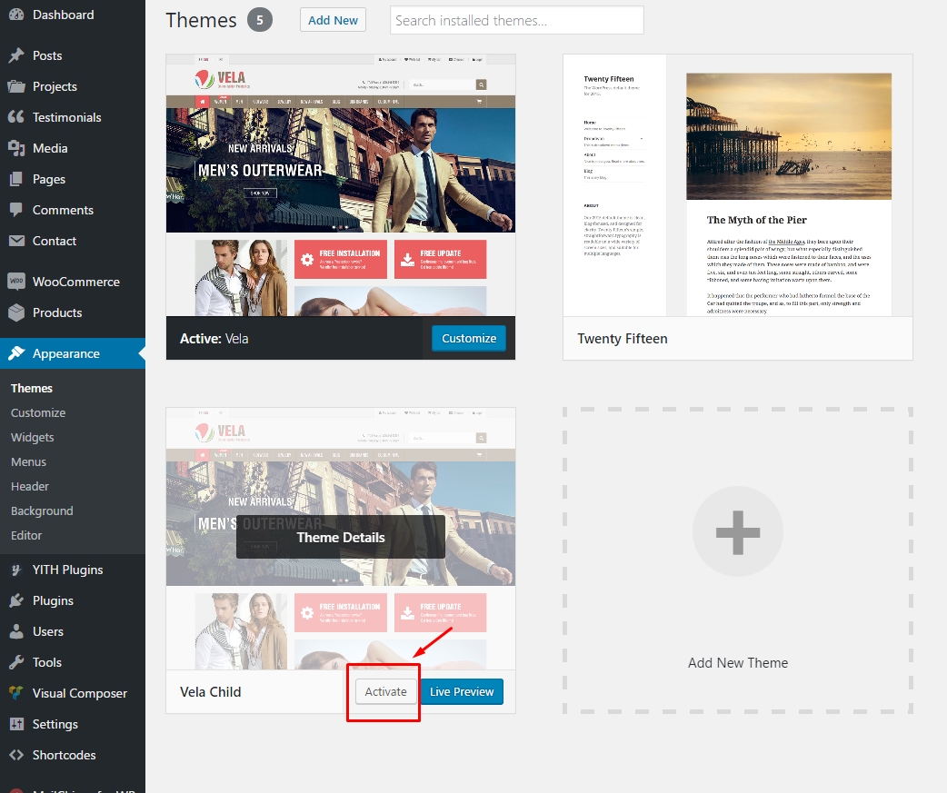Image resolution: width=947 pixels, height=793 pixels.
Task: Click Live Preview for Vela Child
Action: tap(462, 691)
